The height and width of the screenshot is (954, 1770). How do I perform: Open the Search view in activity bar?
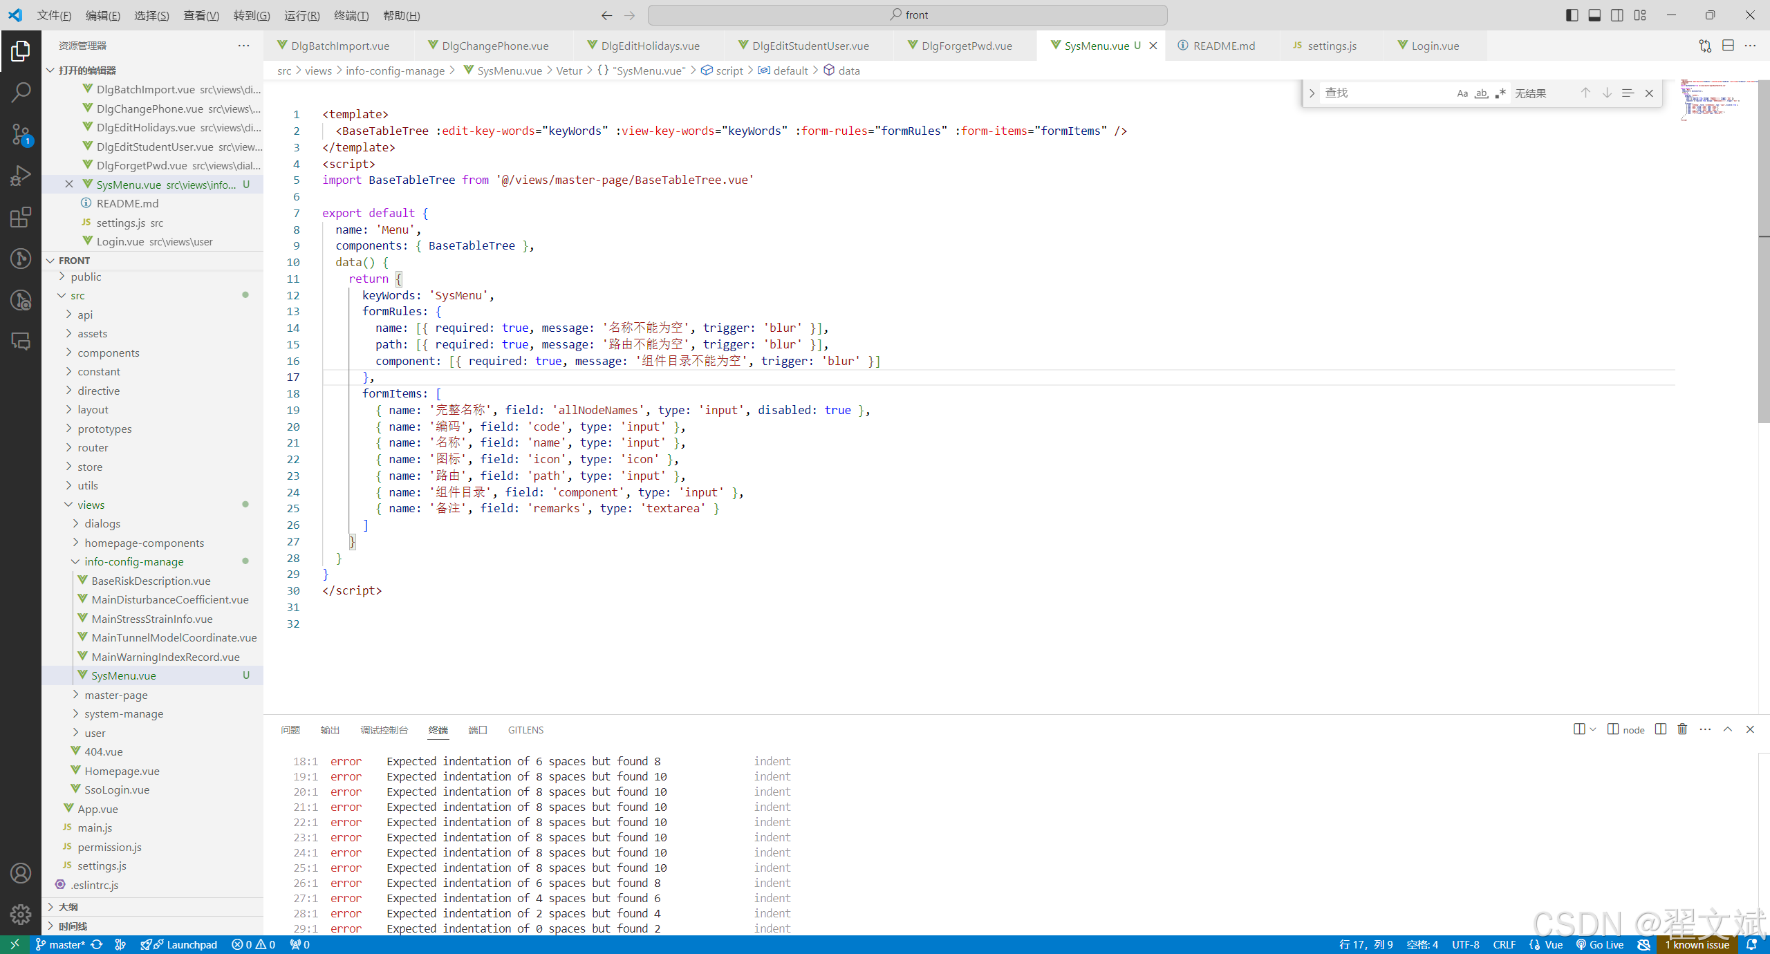tap(21, 92)
